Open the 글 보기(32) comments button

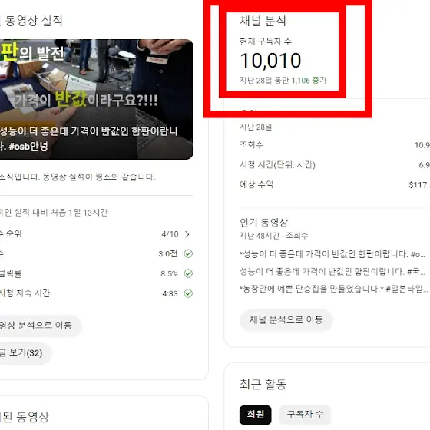pyautogui.click(x=23, y=353)
